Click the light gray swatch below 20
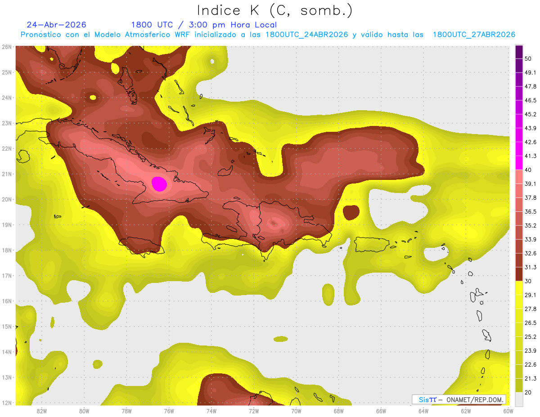Image resolution: width=540 pixels, height=417 pixels. click(519, 399)
